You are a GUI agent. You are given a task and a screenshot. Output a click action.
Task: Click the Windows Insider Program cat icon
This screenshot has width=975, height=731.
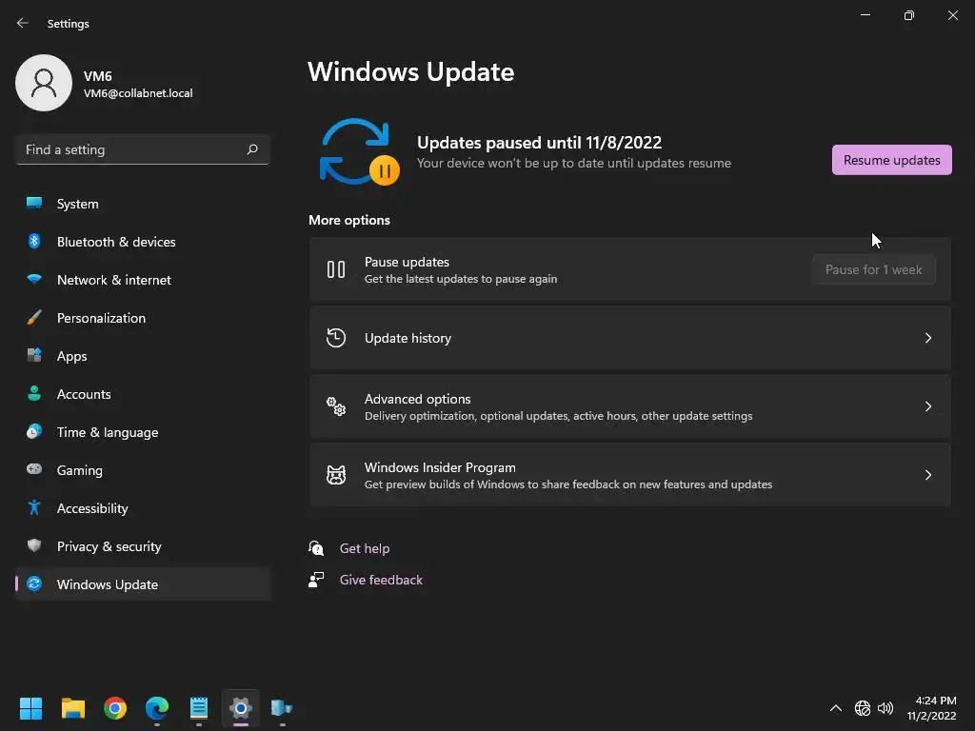pyautogui.click(x=336, y=475)
